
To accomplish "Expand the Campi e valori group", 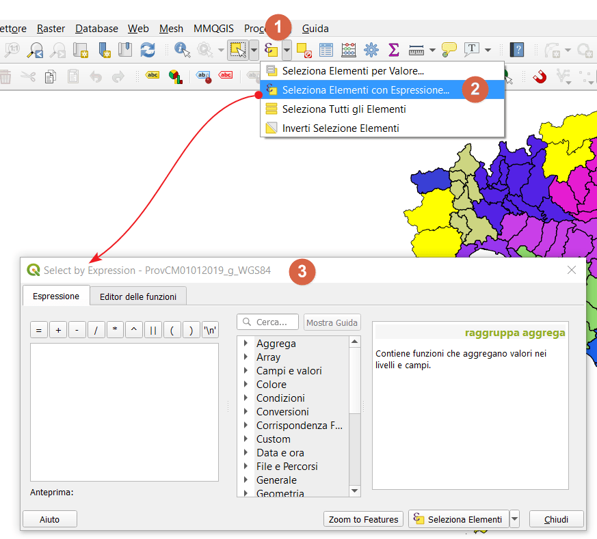I will tap(246, 370).
